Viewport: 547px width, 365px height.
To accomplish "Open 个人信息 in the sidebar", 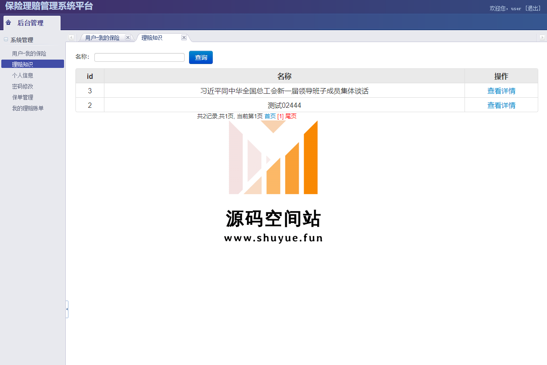I will (22, 75).
